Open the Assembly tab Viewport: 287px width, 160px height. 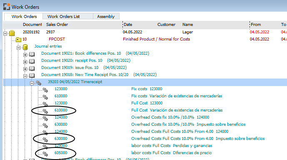pyautogui.click(x=106, y=17)
